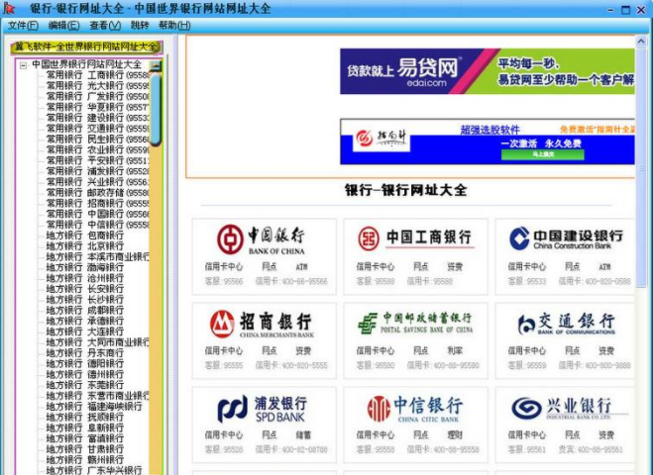This screenshot has height=475, width=653.
Task: Select tree item 地方银行 北京银行
Action: [85, 246]
